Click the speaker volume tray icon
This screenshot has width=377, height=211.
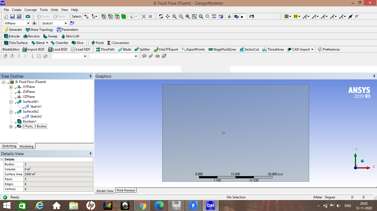338,206
